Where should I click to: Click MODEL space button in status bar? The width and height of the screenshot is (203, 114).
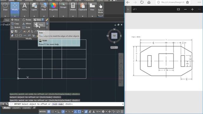(43, 111)
